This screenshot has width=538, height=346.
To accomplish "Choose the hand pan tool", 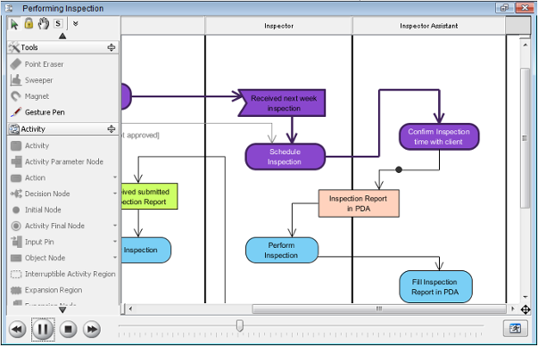I will pos(43,24).
